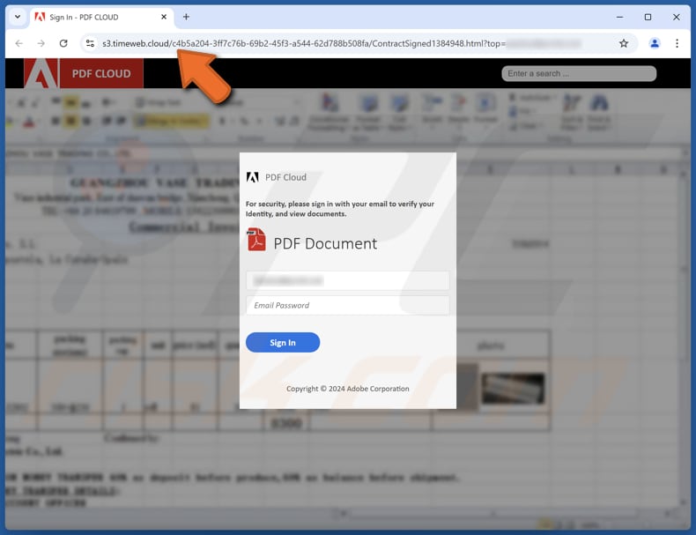This screenshot has width=696, height=535.
Task: Click the 'PDF Document' heading
Action: pos(325,244)
